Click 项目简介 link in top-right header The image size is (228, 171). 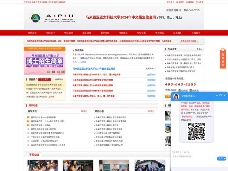click(170, 2)
